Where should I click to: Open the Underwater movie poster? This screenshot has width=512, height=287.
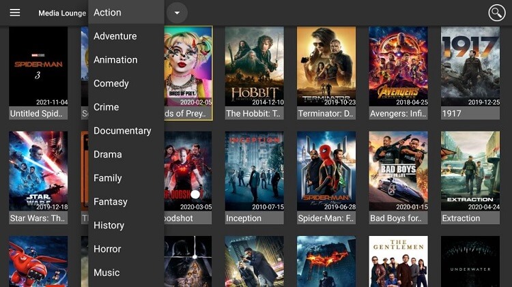tap(470, 262)
